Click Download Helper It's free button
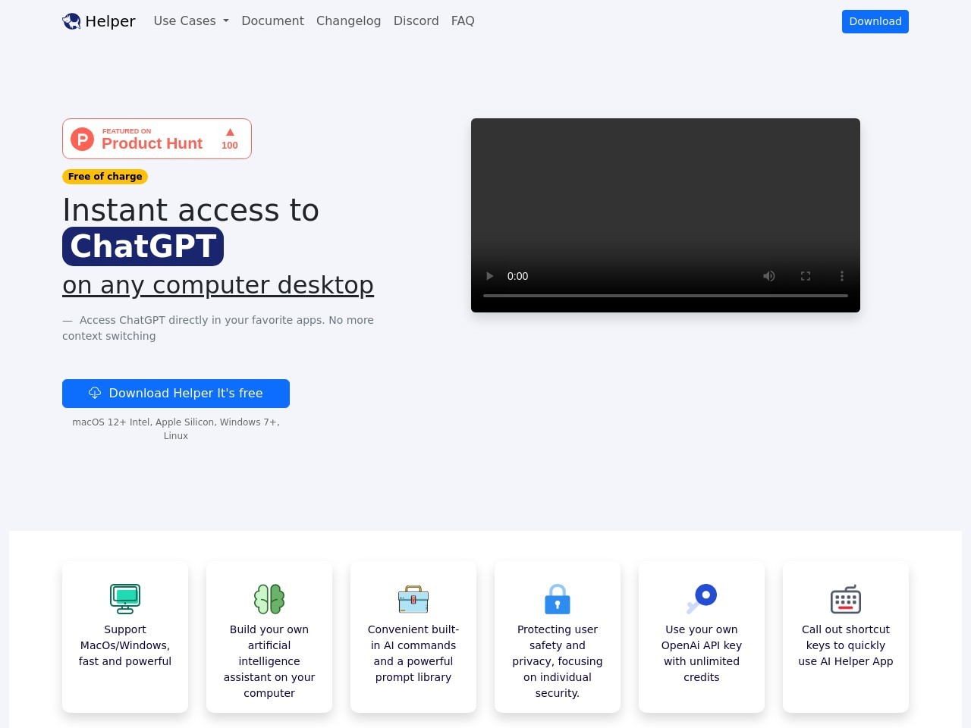This screenshot has height=728, width=971. (x=176, y=394)
